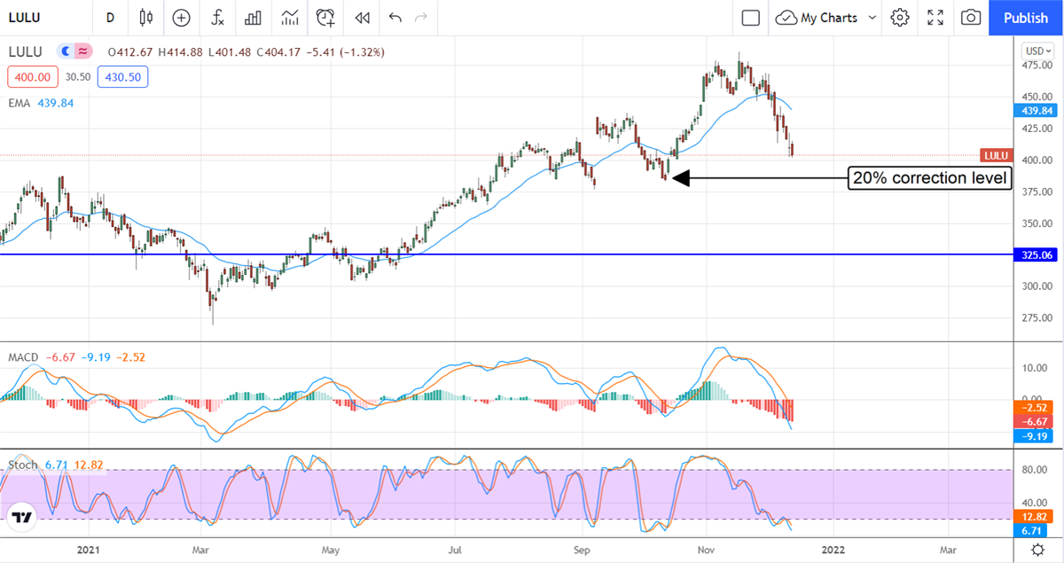Click the 400.00 sell price button

32,77
